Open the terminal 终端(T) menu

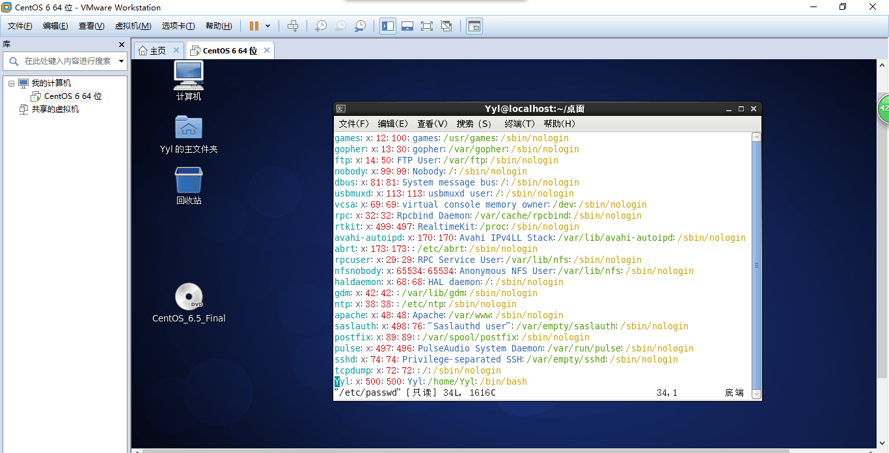[519, 124]
